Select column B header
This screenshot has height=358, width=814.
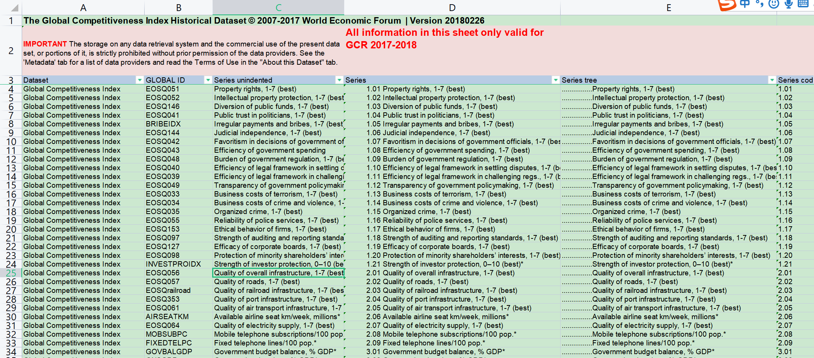pyautogui.click(x=179, y=8)
